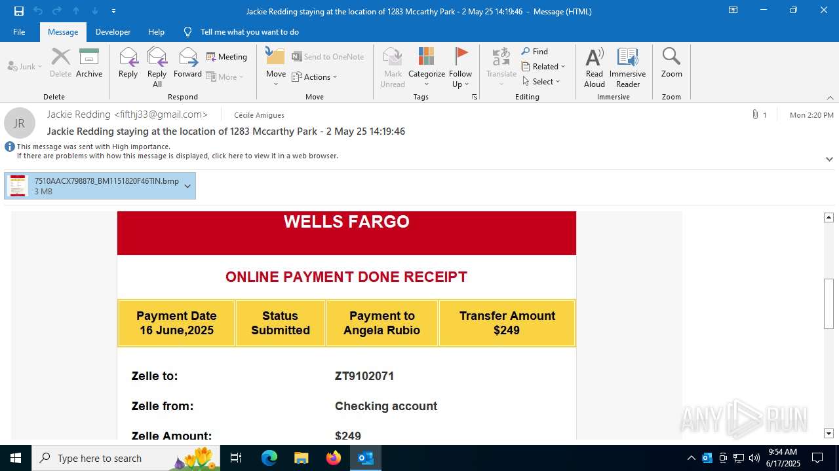Open Task View on taskbar

(x=236, y=458)
